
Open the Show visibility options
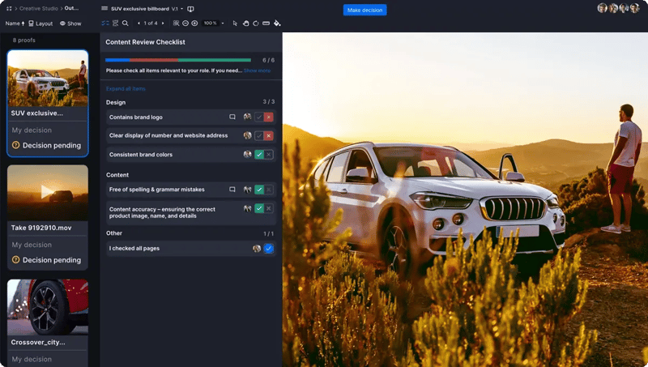point(70,23)
